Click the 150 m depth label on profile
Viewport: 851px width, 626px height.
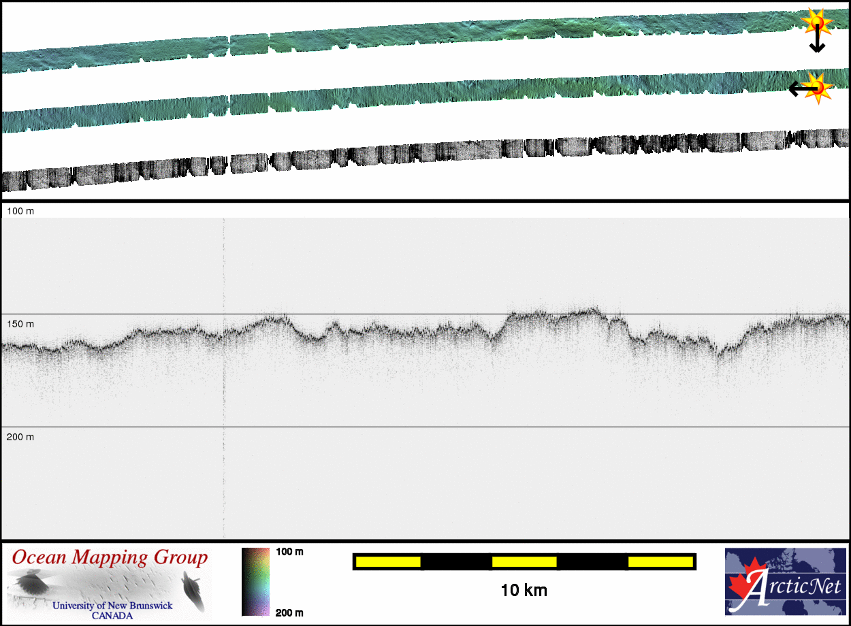(20, 324)
